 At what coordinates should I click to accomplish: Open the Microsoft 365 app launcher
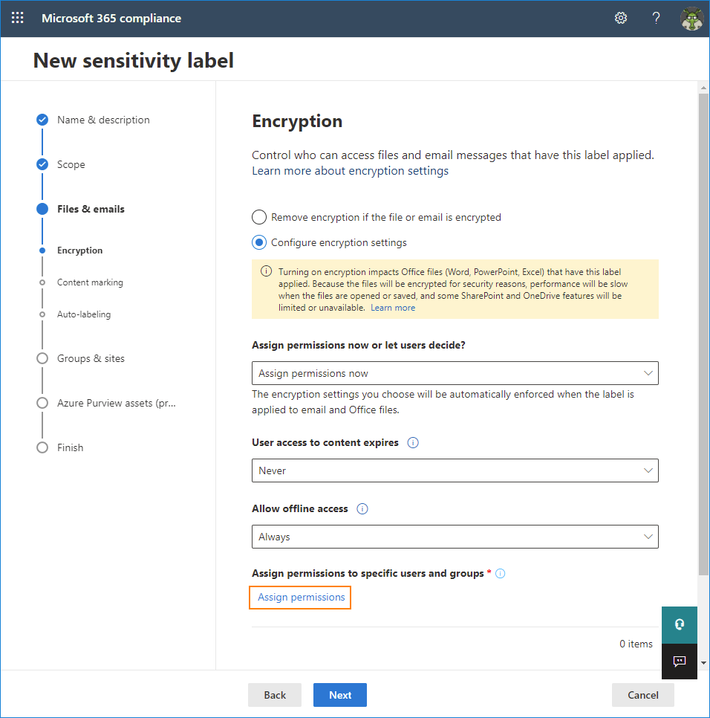click(x=17, y=18)
